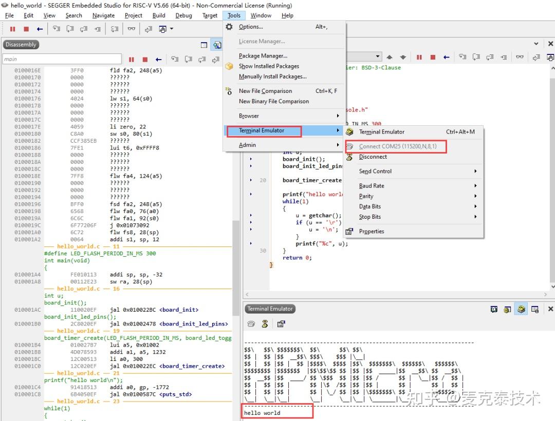Expand Send Control submenu

pos(414,171)
